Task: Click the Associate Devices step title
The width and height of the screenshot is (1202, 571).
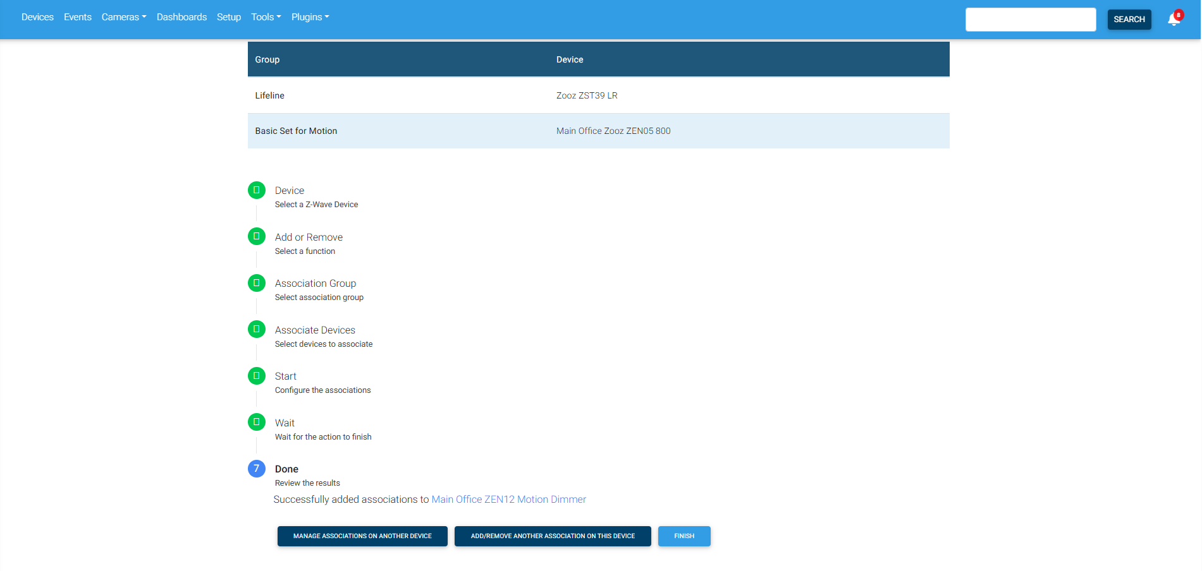Action: 315,330
